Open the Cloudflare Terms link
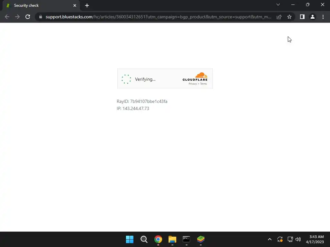This screenshot has width=330, height=247. [203, 84]
